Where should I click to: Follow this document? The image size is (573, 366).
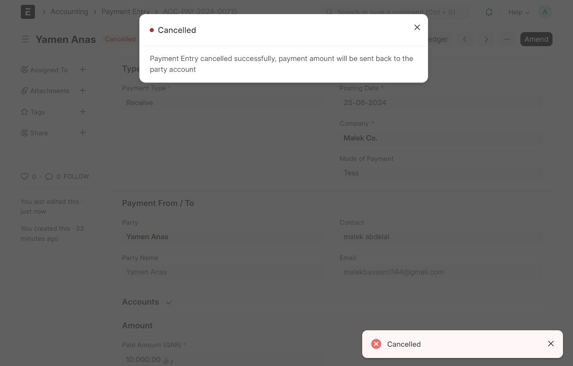[x=76, y=177]
